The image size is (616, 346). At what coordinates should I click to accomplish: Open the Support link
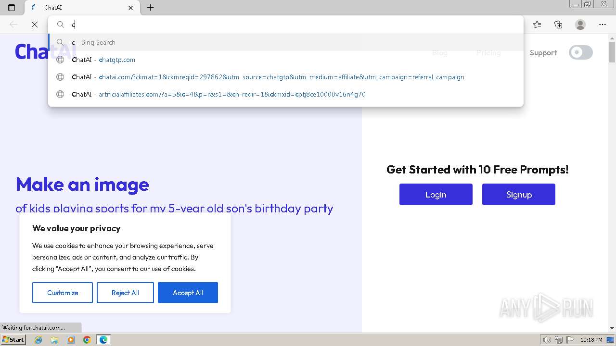[x=543, y=53]
